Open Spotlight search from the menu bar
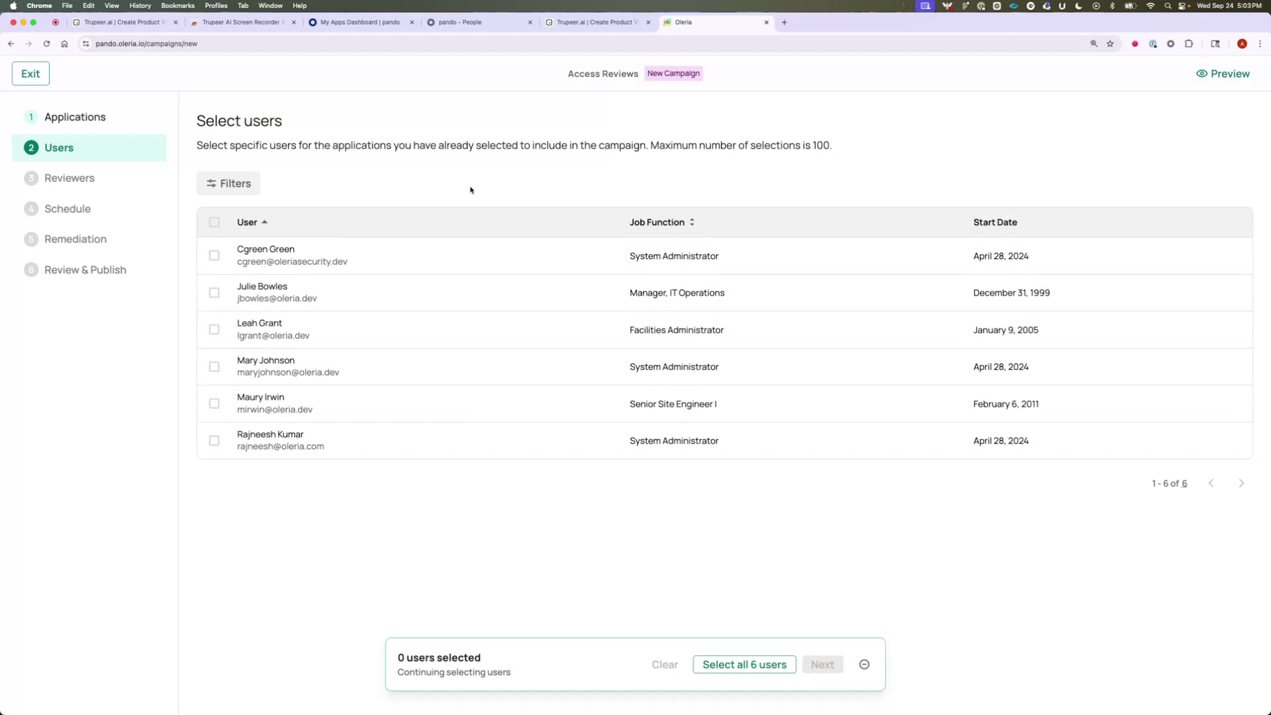 1166,5
